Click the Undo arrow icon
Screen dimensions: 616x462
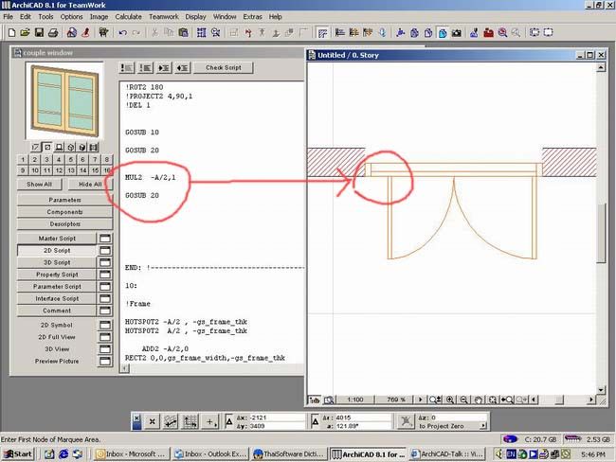click(122, 32)
